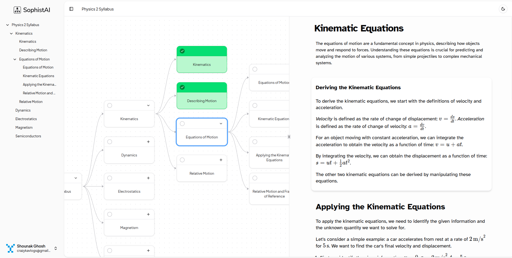Click the Kinematic Equations heading

pyautogui.click(x=359, y=28)
